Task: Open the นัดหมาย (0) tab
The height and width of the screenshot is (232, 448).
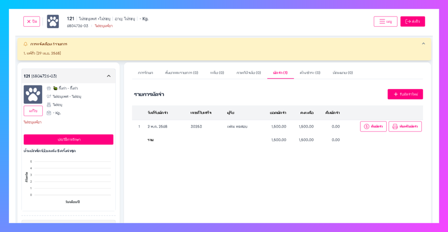Action: click(342, 73)
